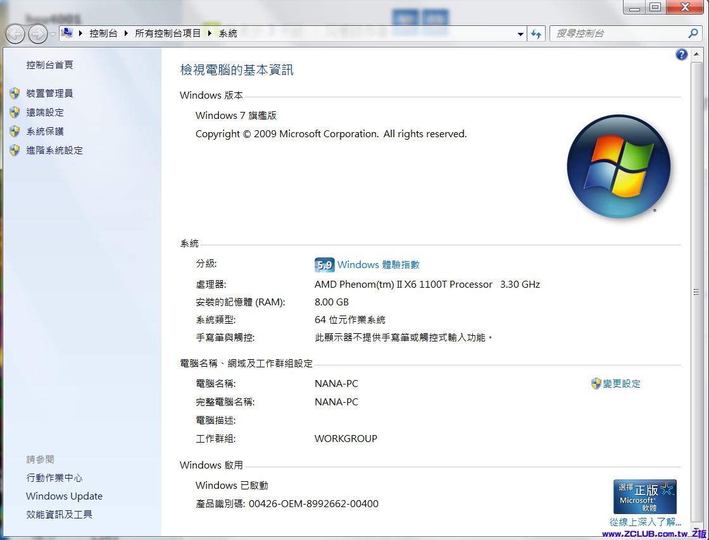Open 效能資訊及工具 link
The width and height of the screenshot is (709, 540).
pyautogui.click(x=60, y=515)
